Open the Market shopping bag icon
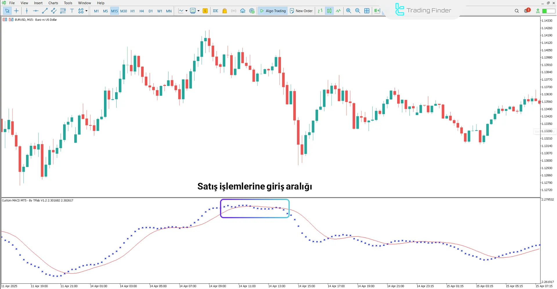The image size is (557, 289). click(x=224, y=11)
